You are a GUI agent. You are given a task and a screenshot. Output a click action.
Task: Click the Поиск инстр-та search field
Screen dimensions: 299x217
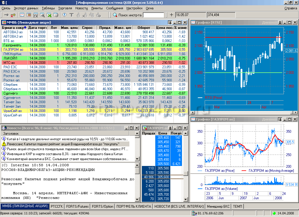154,15
